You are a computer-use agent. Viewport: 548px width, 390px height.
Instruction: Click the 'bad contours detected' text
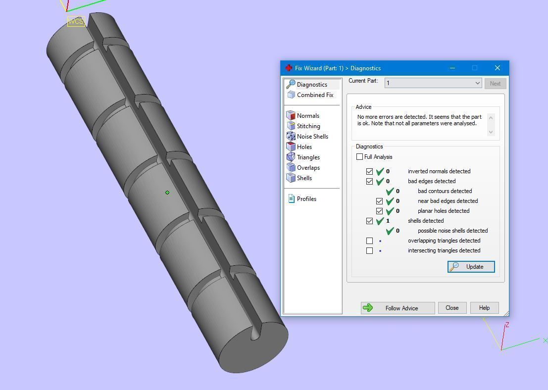point(445,191)
